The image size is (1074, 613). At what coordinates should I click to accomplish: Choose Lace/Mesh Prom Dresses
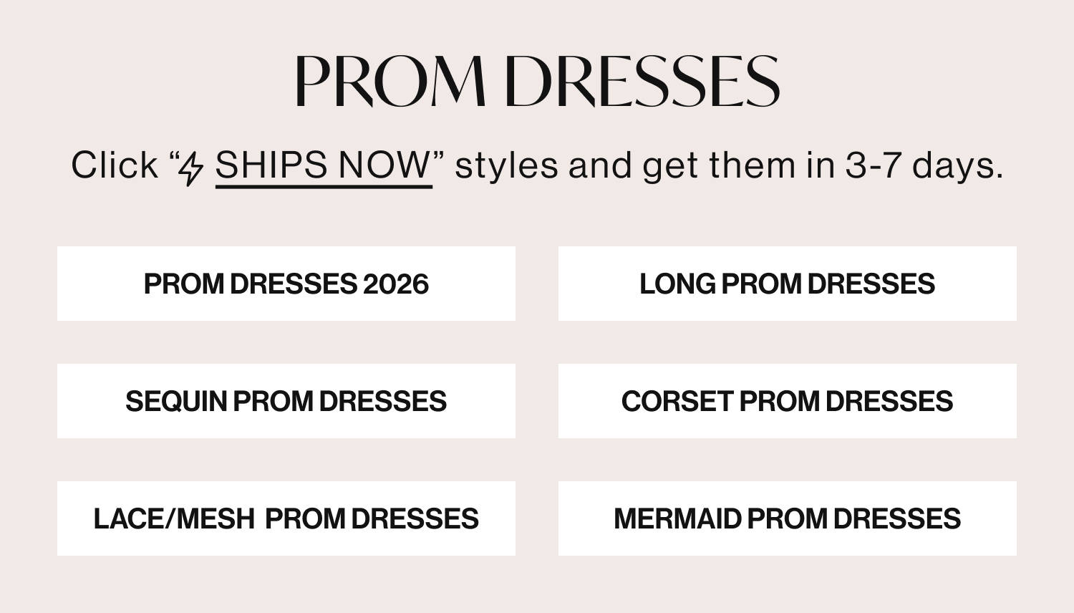tap(286, 518)
